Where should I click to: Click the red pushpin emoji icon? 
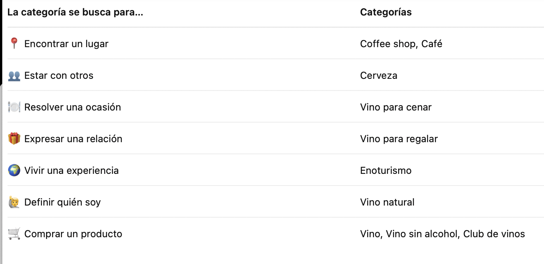click(x=14, y=44)
